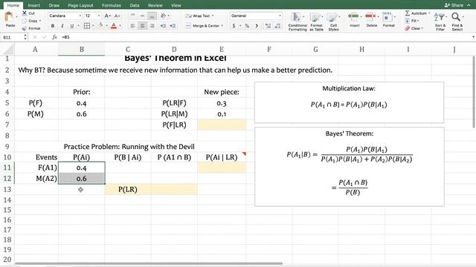Toggle bold formatting
This screenshot has width=476, height=267.
[53, 26]
